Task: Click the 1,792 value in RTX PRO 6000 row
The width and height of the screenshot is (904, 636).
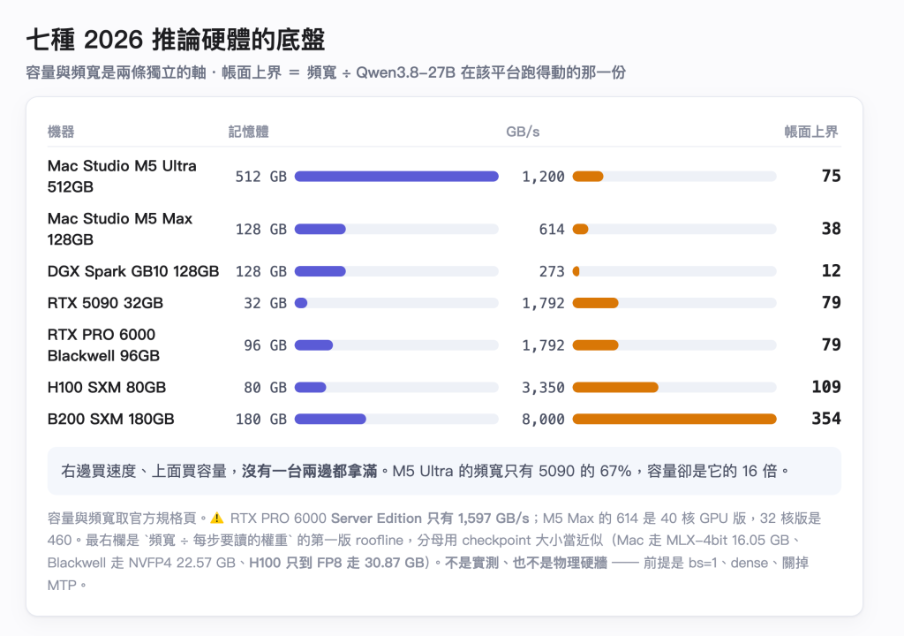Action: [543, 345]
